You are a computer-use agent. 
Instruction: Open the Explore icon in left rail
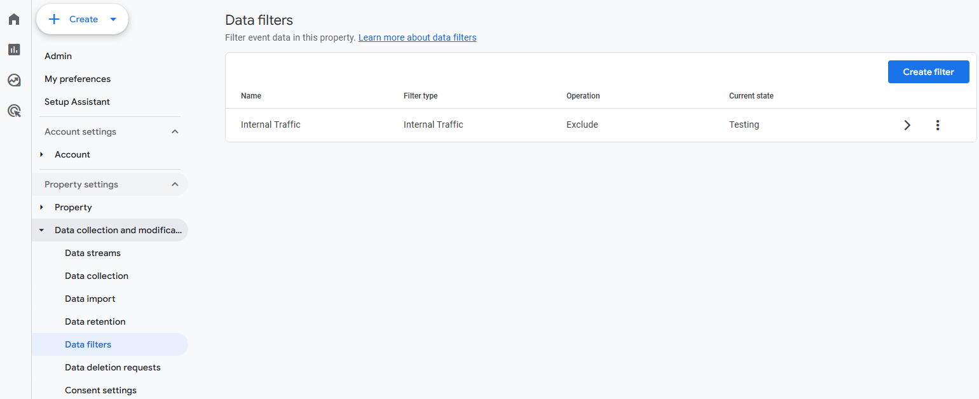(14, 80)
